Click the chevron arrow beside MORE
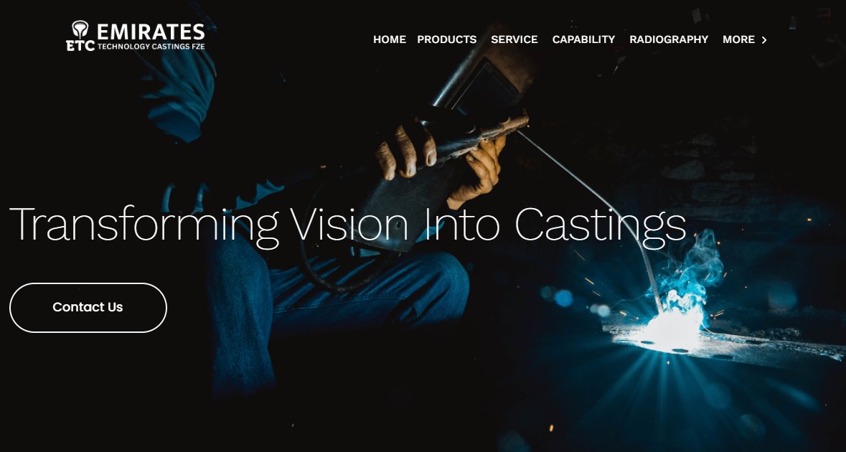 (x=763, y=40)
